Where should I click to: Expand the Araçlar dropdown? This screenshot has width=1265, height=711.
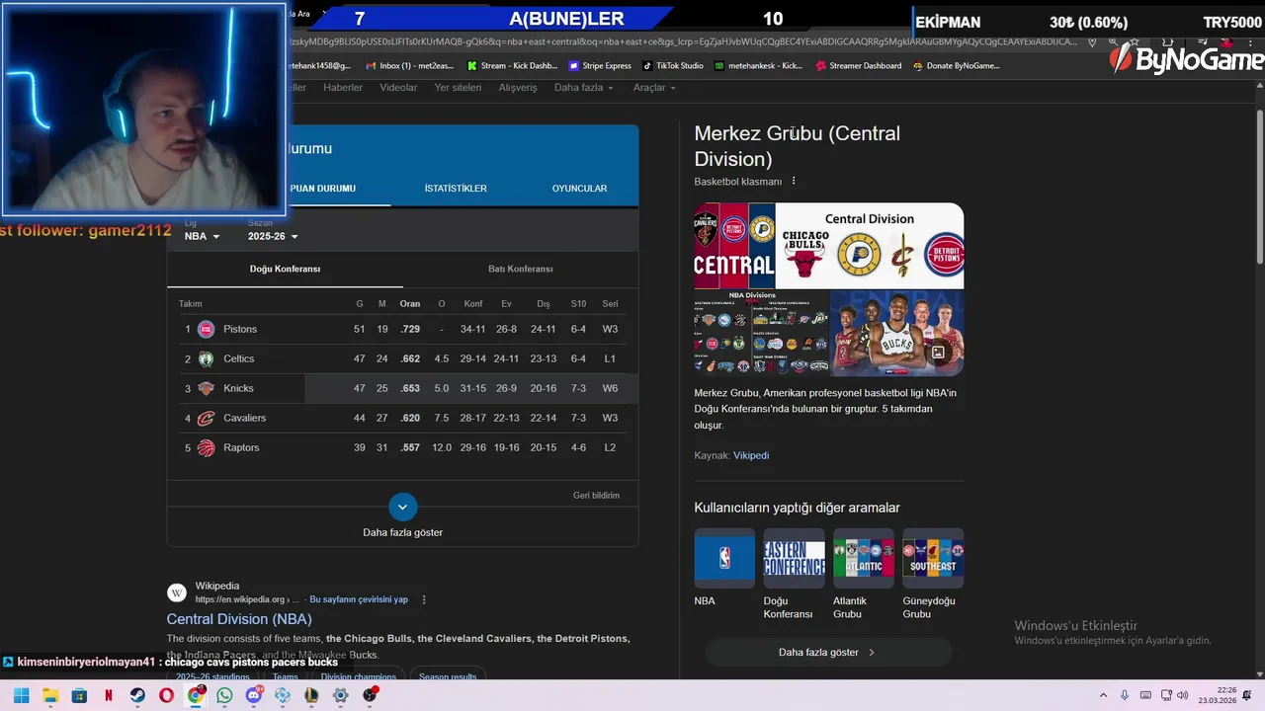pyautogui.click(x=654, y=87)
